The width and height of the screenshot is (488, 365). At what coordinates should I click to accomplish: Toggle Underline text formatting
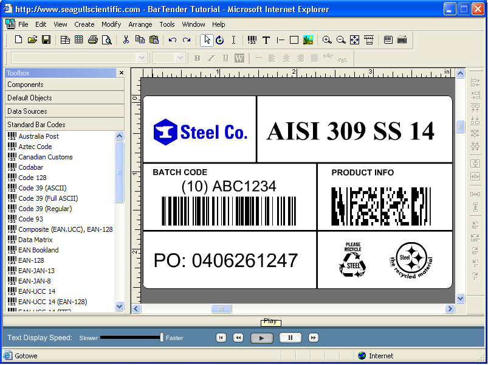point(225,58)
